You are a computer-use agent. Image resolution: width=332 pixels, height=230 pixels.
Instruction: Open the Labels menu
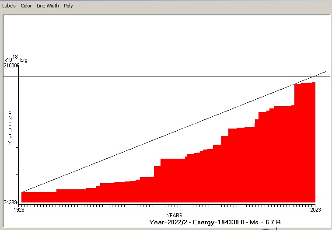pyautogui.click(x=9, y=6)
